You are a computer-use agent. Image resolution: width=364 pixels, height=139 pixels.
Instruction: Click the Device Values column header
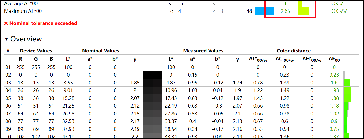coord(36,51)
